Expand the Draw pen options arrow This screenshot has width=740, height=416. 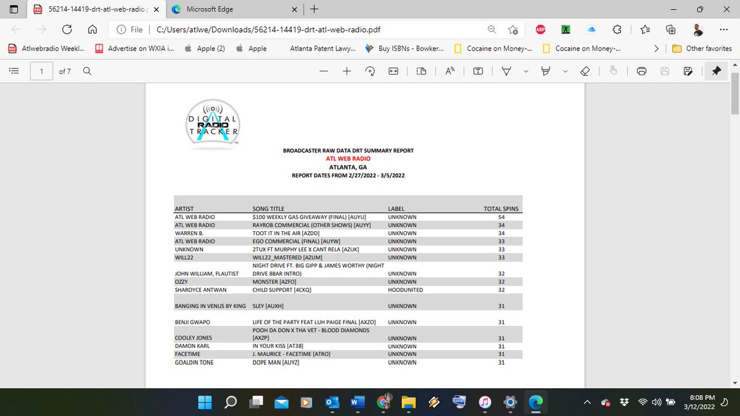[525, 71]
